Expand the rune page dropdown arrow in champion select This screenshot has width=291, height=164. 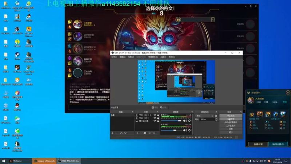pyautogui.click(x=213, y=20)
